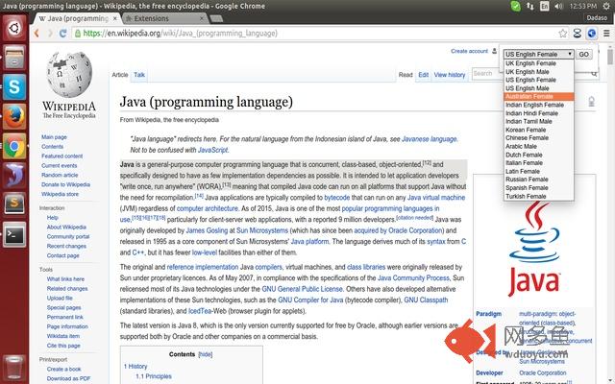Open the network indicator in the top panel
The height and width of the screenshot is (384, 615).
529,6
